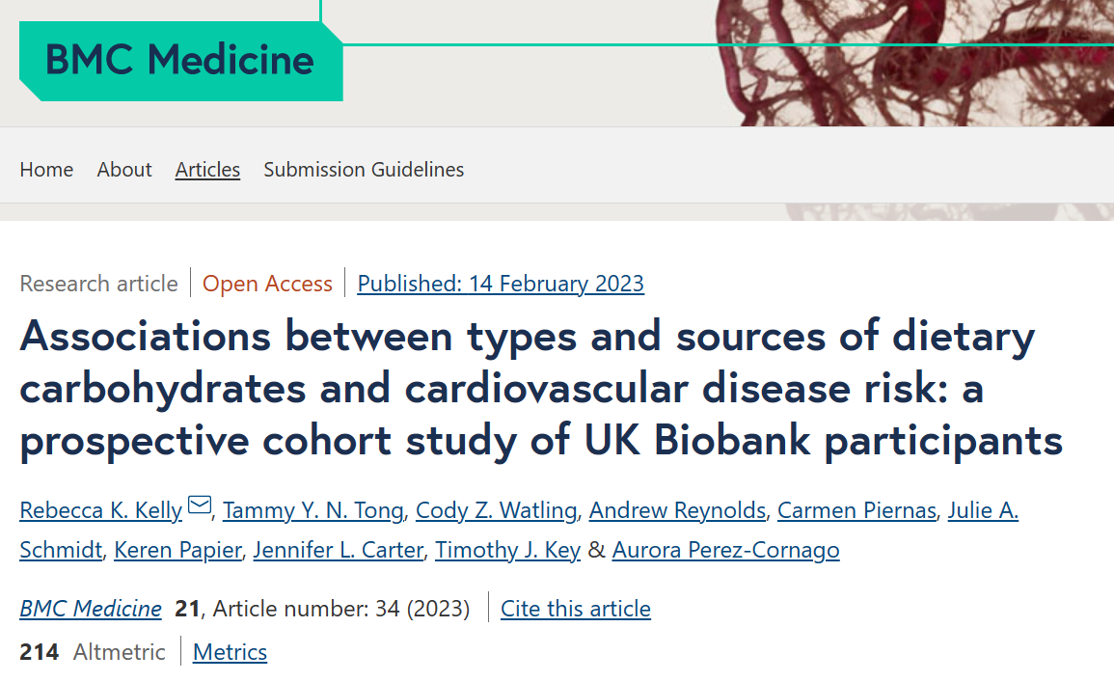View the article Metrics link

pyautogui.click(x=230, y=652)
